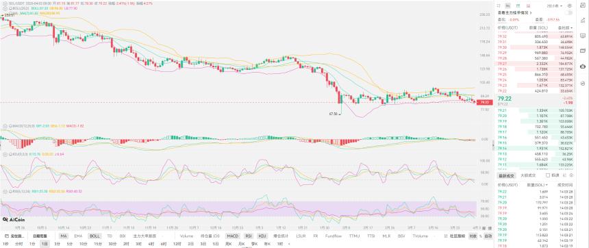The height and width of the screenshot is (248, 589).
Task: Toggle the RSI sub-indicator
Action: [249, 236]
